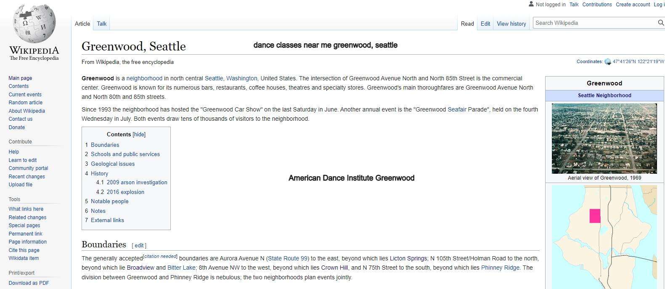Open the coordinates 47°41′26″N link
Image resolution: width=665 pixels, height=289 pixels.
coord(638,62)
